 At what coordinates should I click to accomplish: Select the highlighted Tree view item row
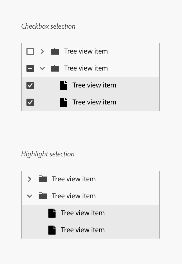[x=83, y=213]
